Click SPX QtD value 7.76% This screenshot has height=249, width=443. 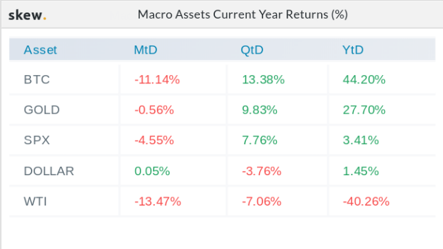pyautogui.click(x=260, y=140)
